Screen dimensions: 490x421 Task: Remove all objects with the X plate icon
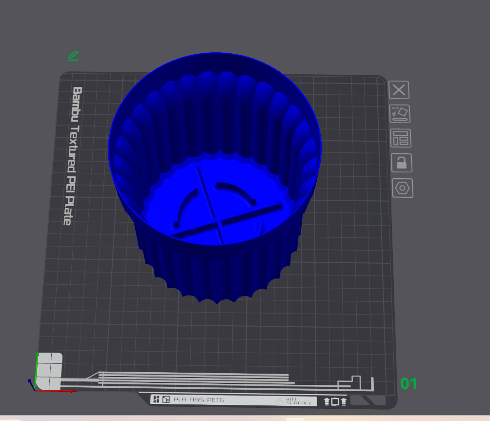[399, 90]
